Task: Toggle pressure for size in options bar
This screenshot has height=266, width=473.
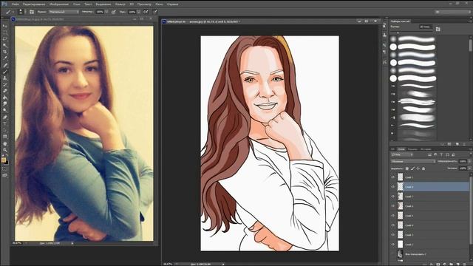Action: (155, 12)
